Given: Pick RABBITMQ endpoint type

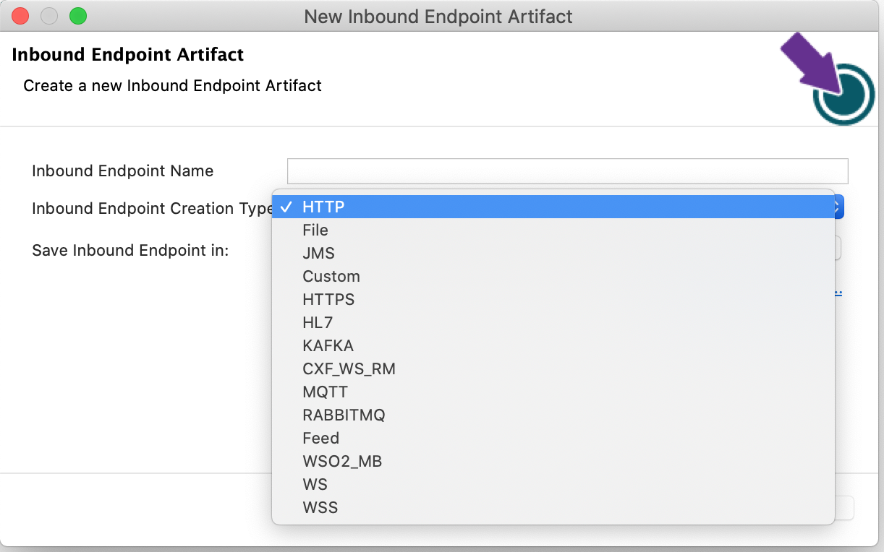Looking at the screenshot, I should tap(553, 415).
